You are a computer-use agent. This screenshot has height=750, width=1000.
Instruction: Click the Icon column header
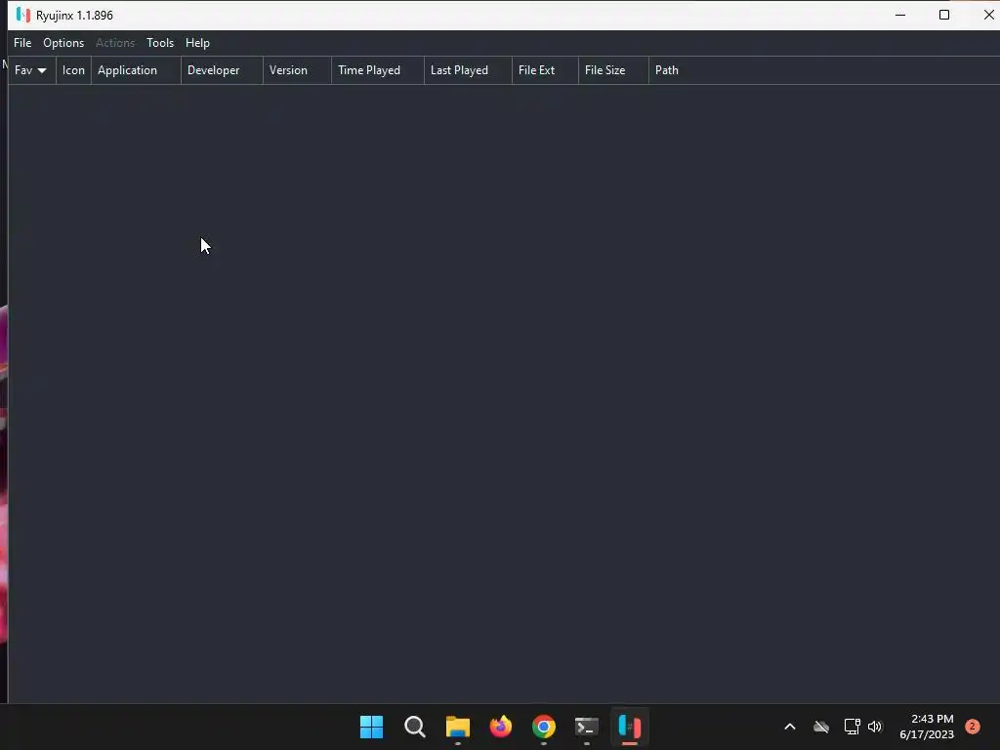73,70
